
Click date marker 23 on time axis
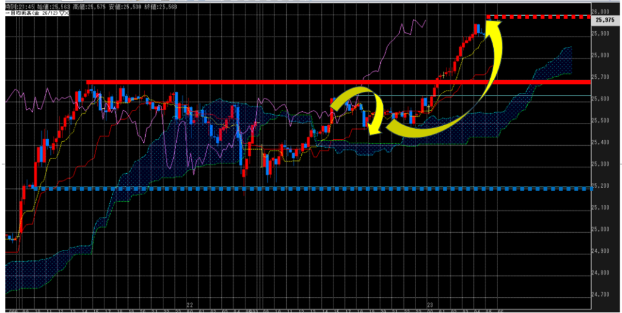coord(429,305)
